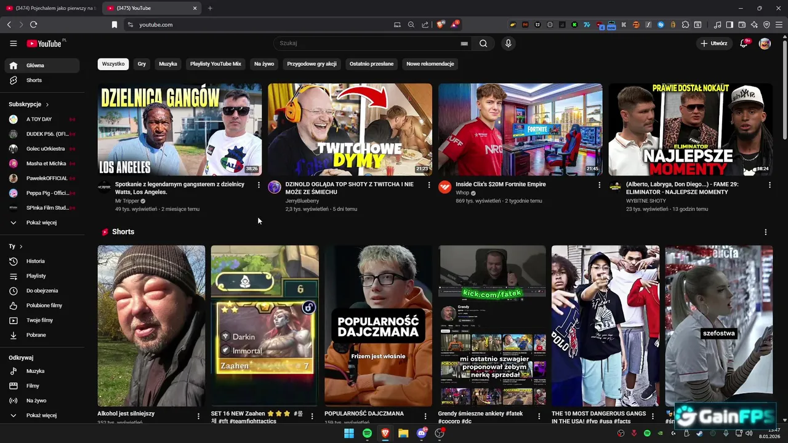
Task: Go back in browser history
Action: click(9, 25)
